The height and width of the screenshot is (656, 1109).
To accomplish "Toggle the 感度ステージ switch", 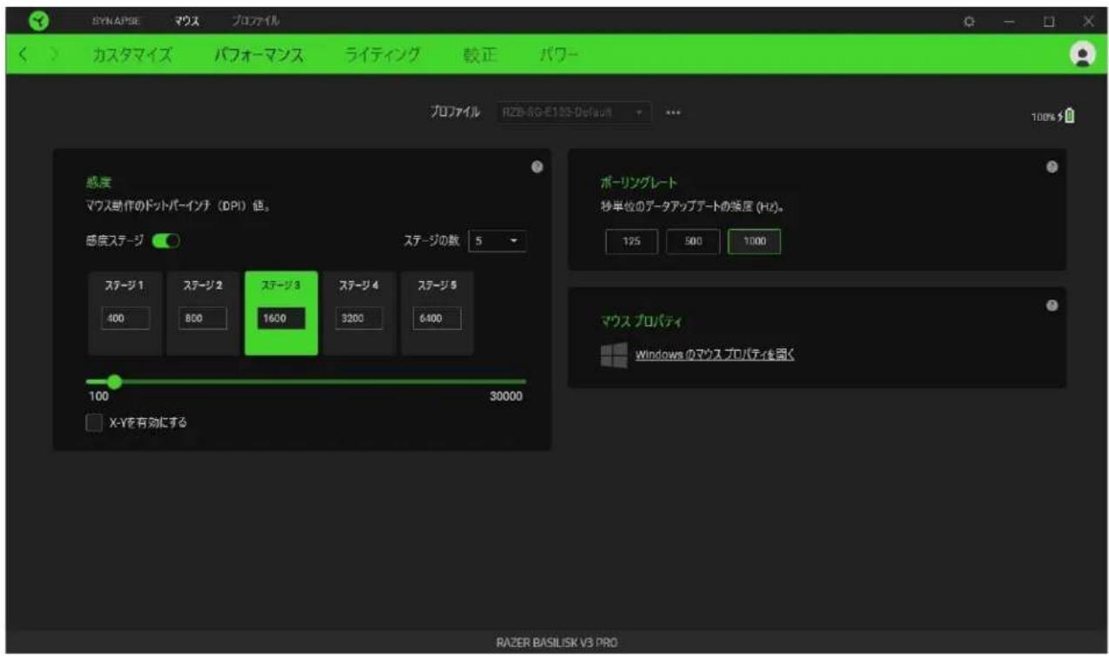I will pyautogui.click(x=166, y=239).
